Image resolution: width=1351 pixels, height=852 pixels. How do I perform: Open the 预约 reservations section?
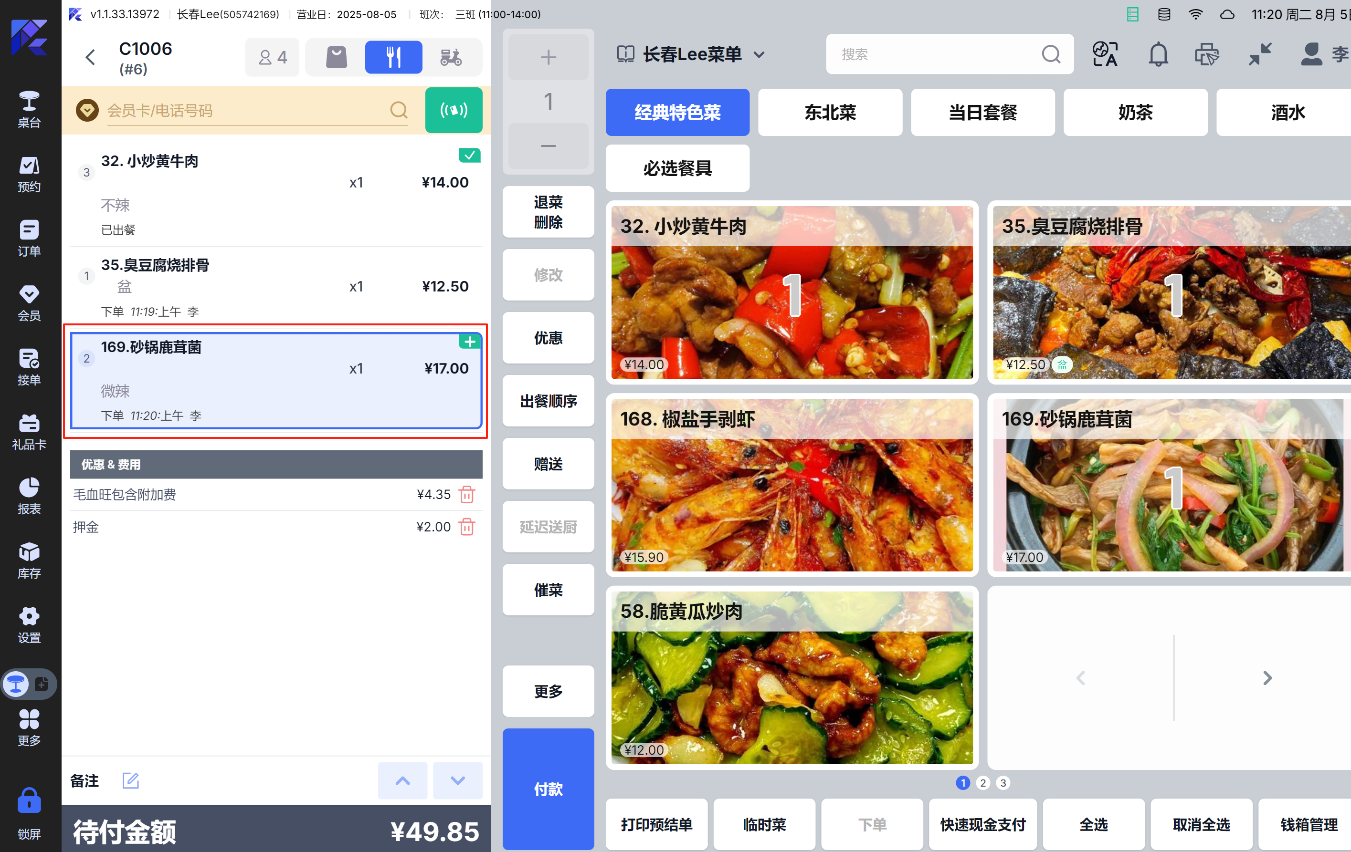(29, 174)
